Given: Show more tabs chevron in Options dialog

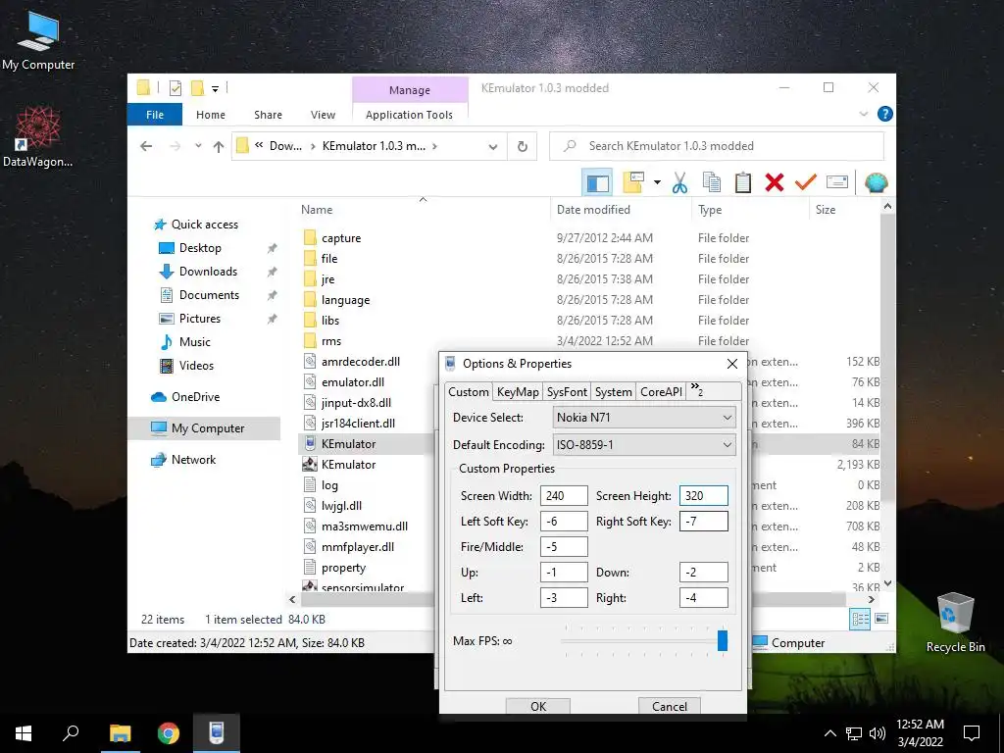Looking at the screenshot, I should (697, 390).
